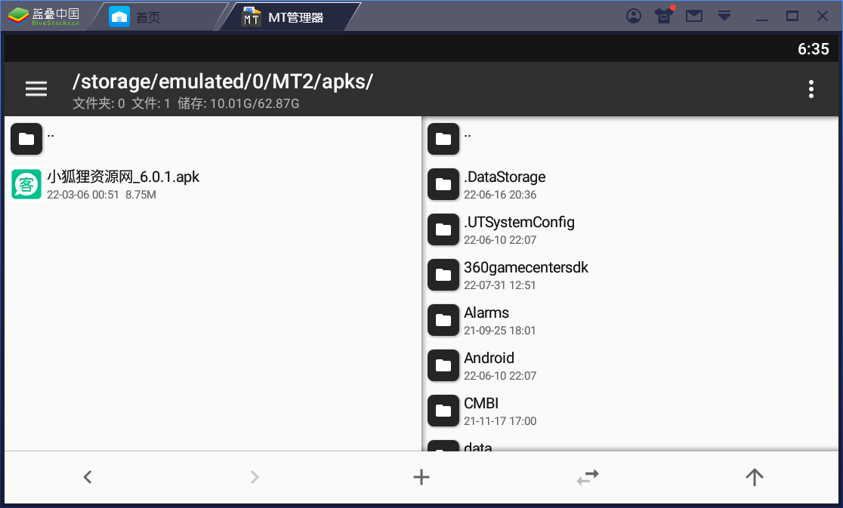Open the Alarms folder icon
Screen dimensions: 843x508
pyautogui.click(x=443, y=320)
